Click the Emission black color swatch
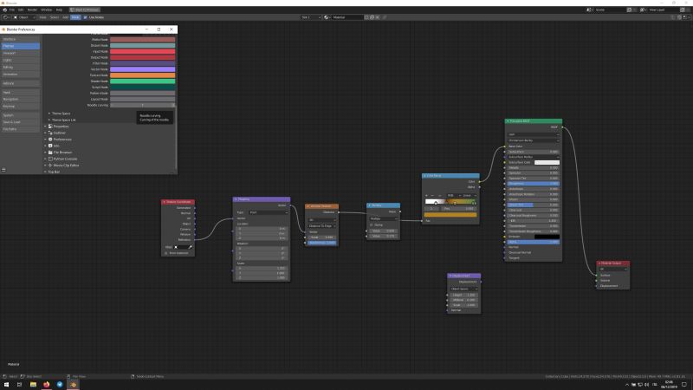693x390 pixels. pyautogui.click(x=547, y=237)
